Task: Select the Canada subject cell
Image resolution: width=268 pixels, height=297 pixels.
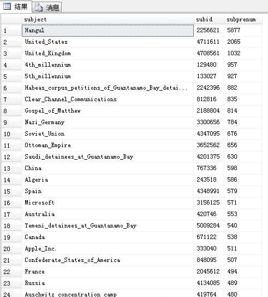Action: [x=108, y=237]
